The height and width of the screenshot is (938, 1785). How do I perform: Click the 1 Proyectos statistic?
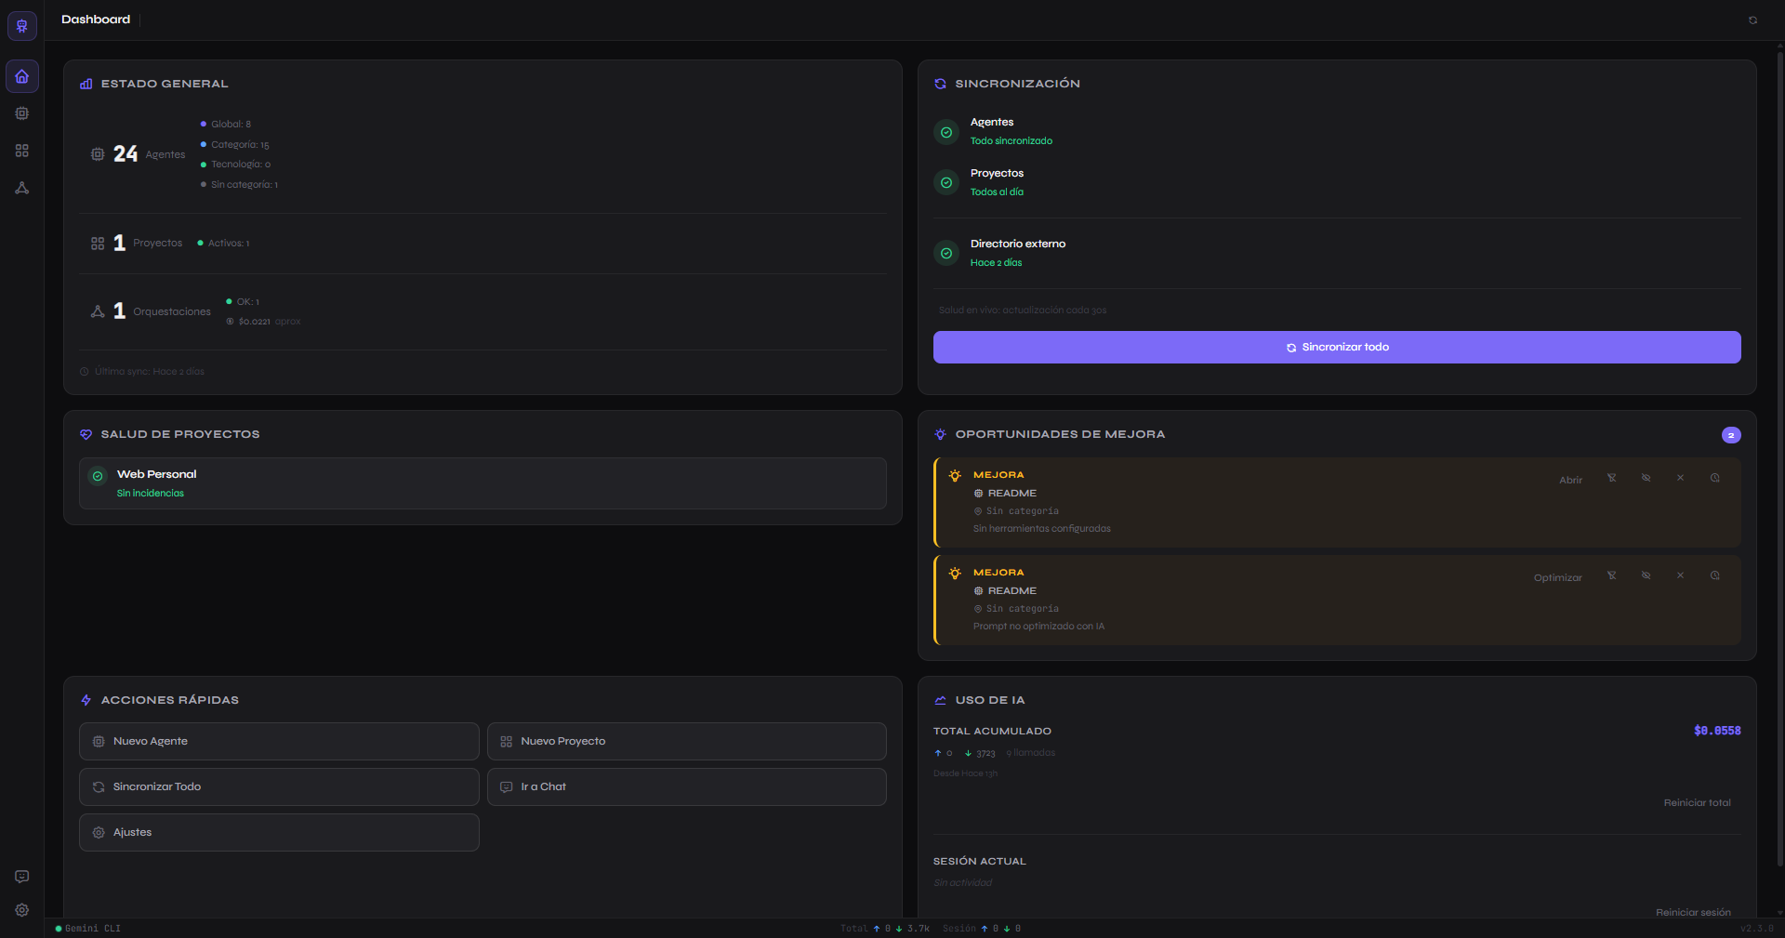(x=137, y=243)
